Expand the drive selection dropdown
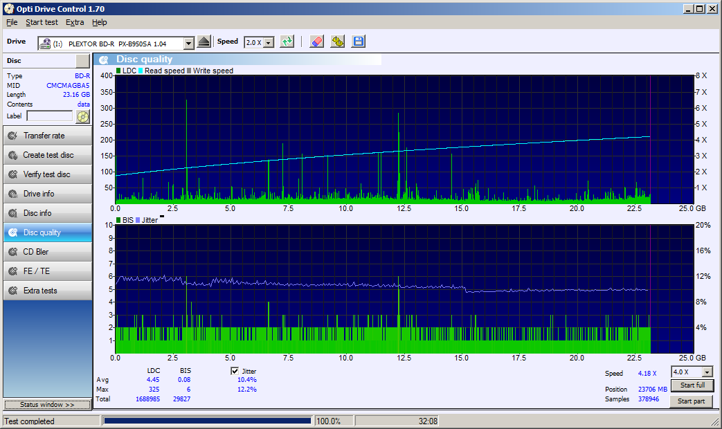Image resolution: width=722 pixels, height=429 pixels. coord(189,44)
